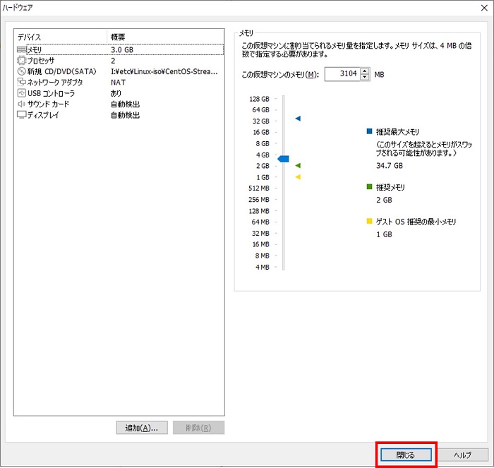
Task: Click the 1 GB slider scale label
Action: coord(263,177)
